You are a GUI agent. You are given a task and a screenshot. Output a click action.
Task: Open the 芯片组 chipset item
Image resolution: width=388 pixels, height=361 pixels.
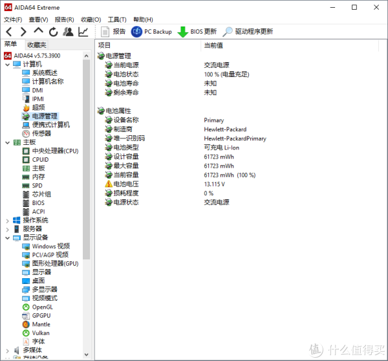37,194
